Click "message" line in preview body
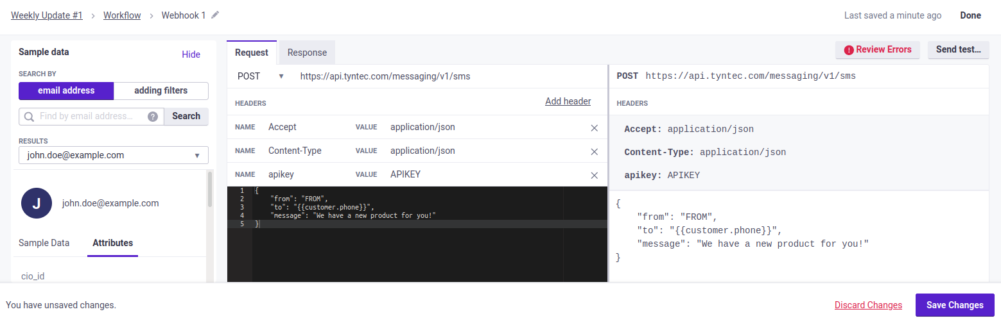Viewport: 1001px width, 323px height. [x=753, y=244]
